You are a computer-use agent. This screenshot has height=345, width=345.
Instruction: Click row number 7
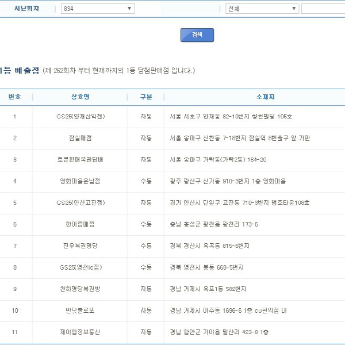tap(15, 246)
